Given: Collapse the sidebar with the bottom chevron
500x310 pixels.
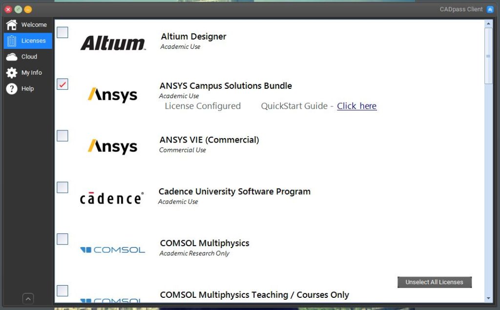Looking at the screenshot, I should pyautogui.click(x=28, y=299).
